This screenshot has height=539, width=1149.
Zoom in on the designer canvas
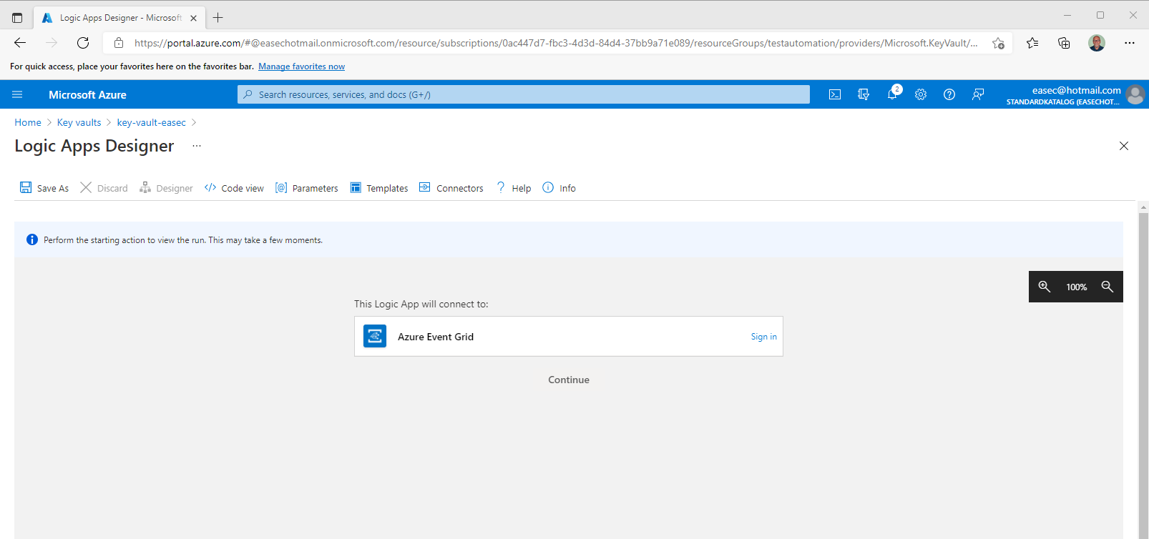point(1045,287)
